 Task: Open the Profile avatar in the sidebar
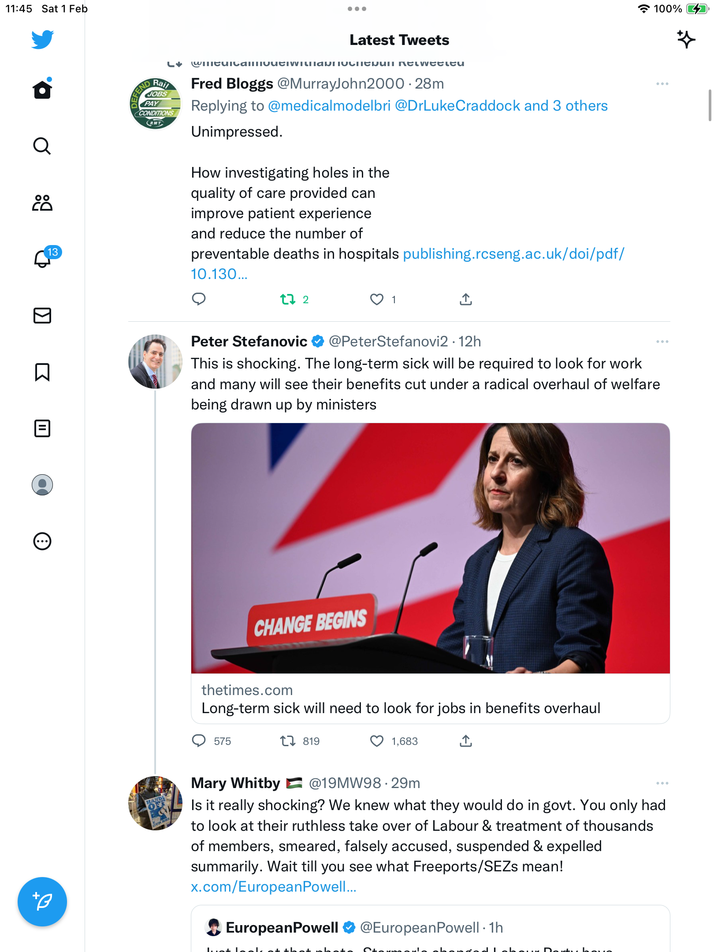pyautogui.click(x=42, y=485)
